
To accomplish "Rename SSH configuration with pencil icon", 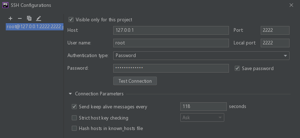I will point(39,18).
